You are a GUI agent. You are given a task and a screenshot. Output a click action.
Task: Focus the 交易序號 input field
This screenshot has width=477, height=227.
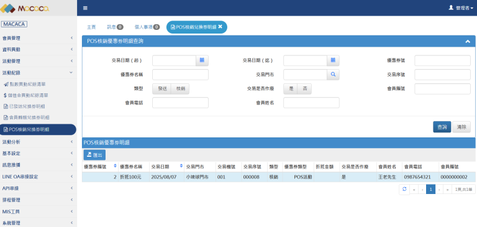[x=443, y=75]
